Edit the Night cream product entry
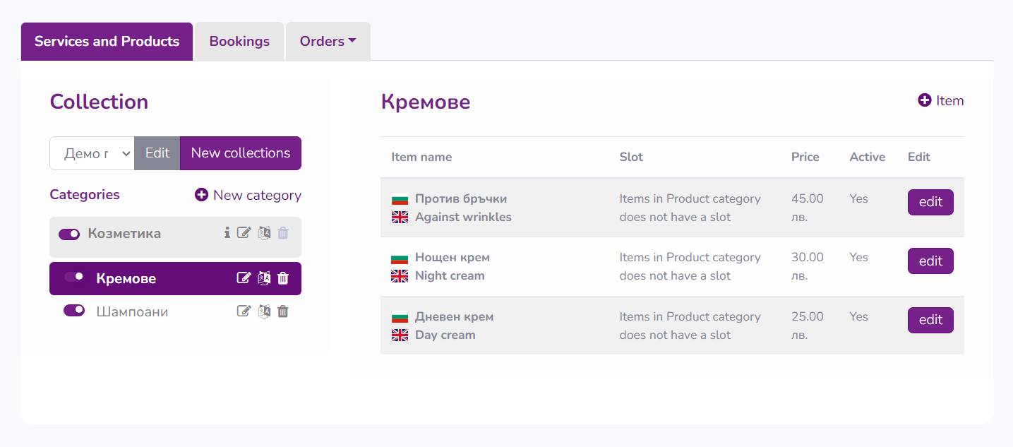1013x447 pixels. click(x=930, y=261)
